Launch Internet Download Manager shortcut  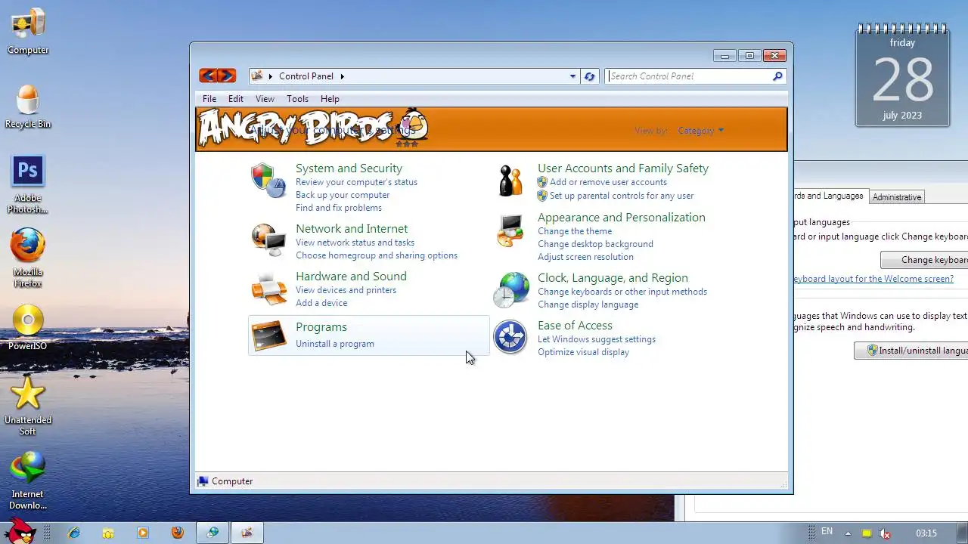28,481
